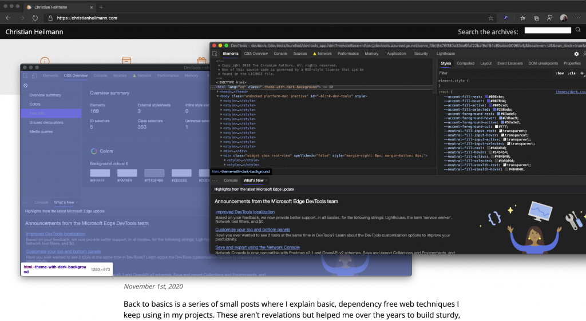Open browser Settings and more menu
586x321 pixels.
point(578,18)
